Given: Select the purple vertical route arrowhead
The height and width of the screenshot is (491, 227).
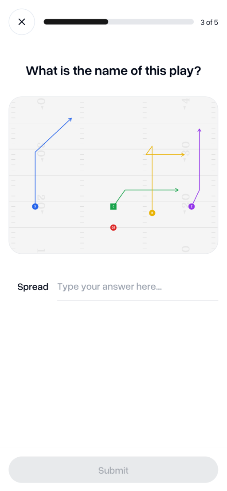Looking at the screenshot, I should pos(200,130).
